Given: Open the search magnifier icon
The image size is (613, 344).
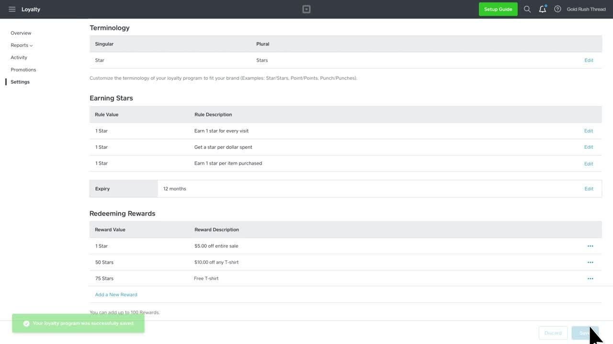Looking at the screenshot, I should (527, 9).
